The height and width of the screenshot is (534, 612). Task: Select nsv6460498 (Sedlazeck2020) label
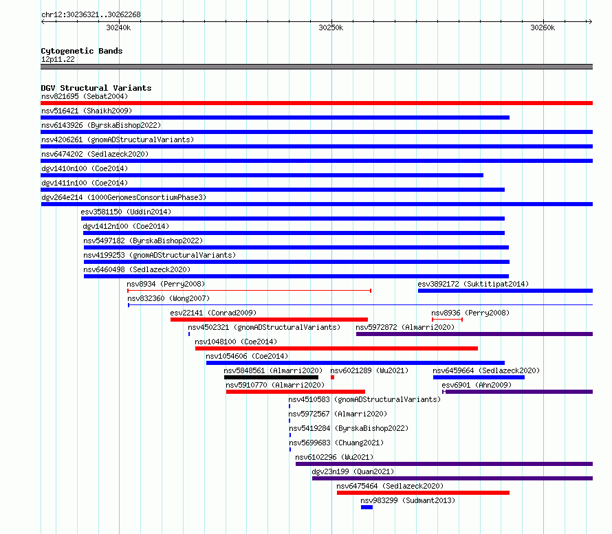[x=137, y=269]
